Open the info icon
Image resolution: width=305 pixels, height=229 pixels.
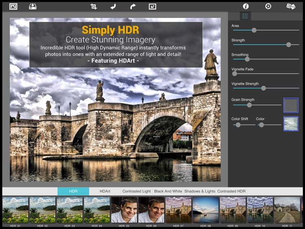tap(246, 7)
